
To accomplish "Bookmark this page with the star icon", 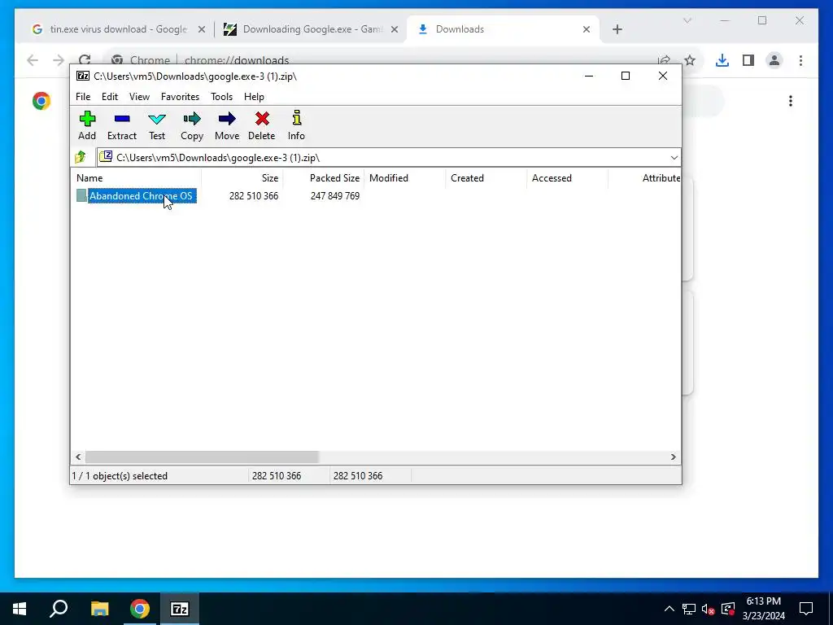I will point(690,60).
